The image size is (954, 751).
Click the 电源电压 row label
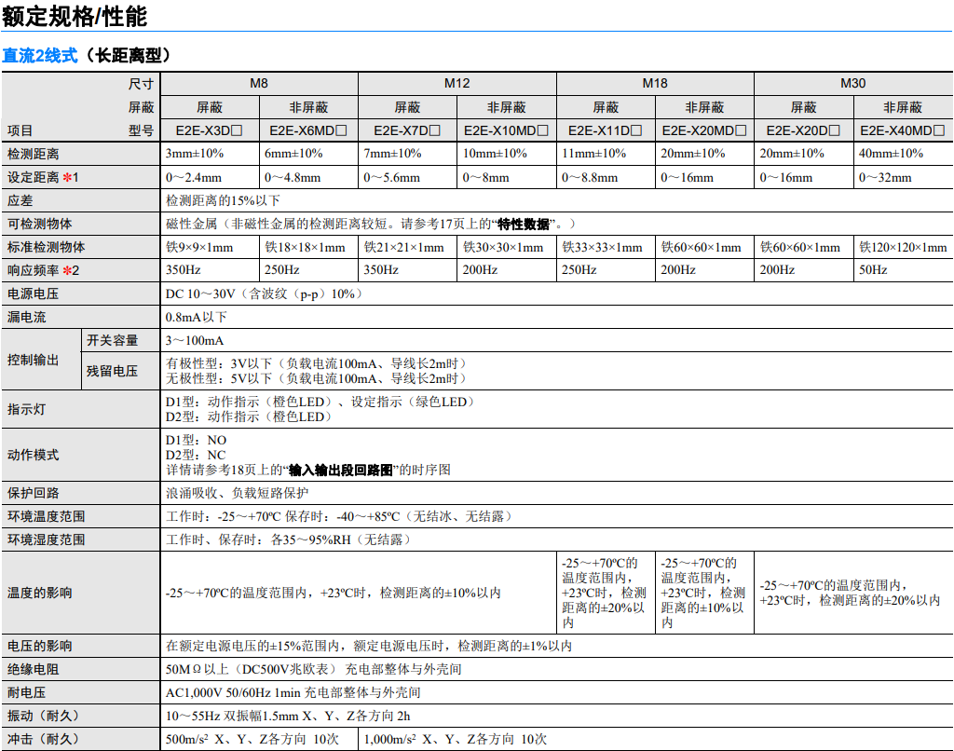[33, 294]
